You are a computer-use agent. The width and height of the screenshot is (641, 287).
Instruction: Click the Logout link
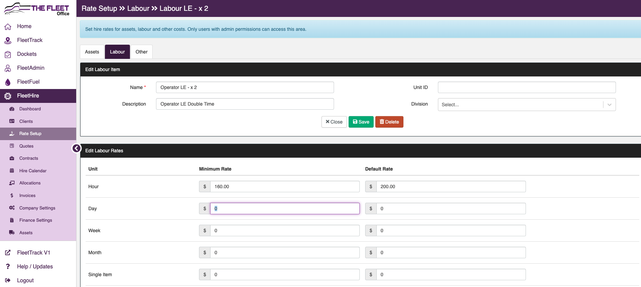25,281
